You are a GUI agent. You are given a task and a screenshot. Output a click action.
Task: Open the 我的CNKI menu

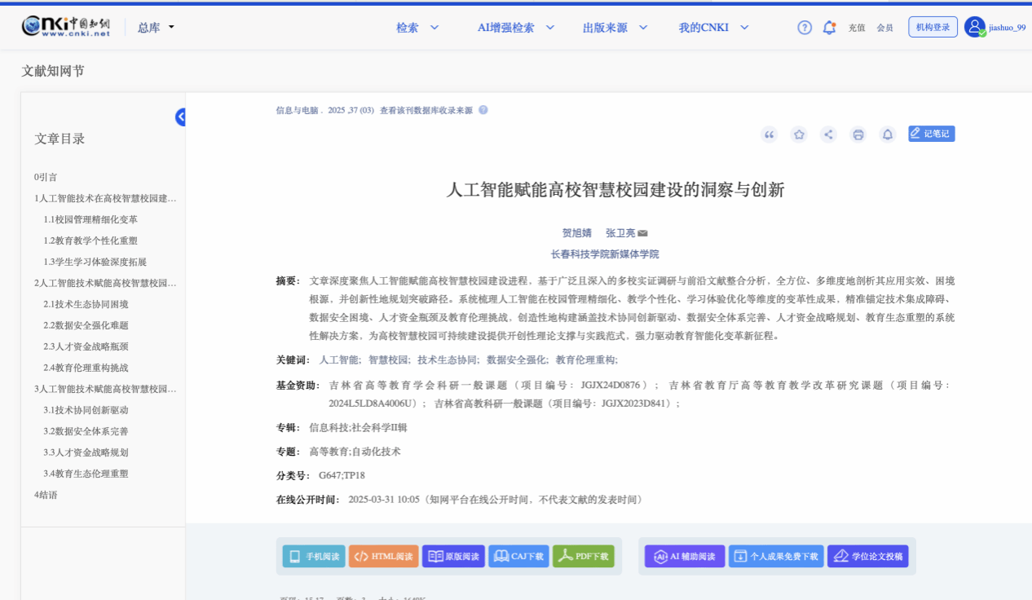tap(714, 28)
